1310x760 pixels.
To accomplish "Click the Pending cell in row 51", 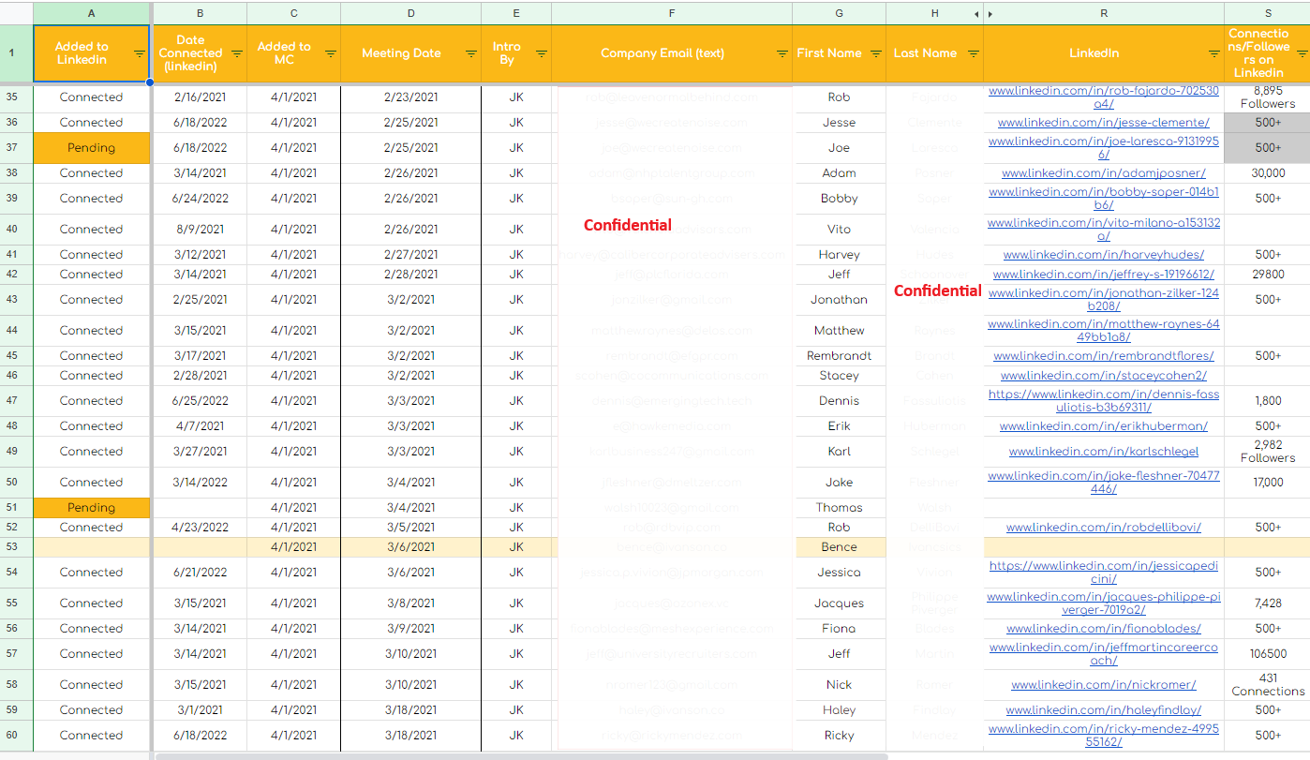I will click(91, 508).
